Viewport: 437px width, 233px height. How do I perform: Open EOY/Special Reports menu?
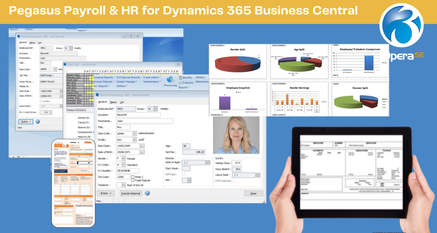pos(129,77)
